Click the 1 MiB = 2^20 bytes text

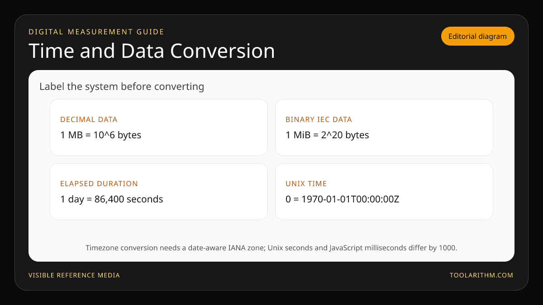327,135
